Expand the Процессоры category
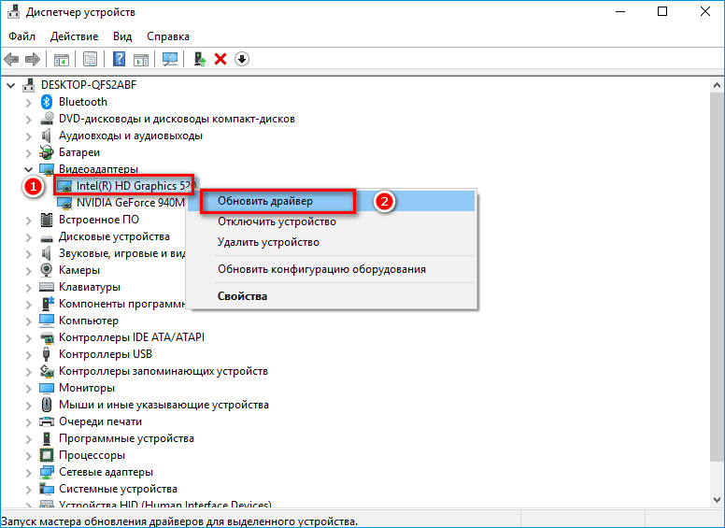The image size is (725, 528). tap(28, 455)
